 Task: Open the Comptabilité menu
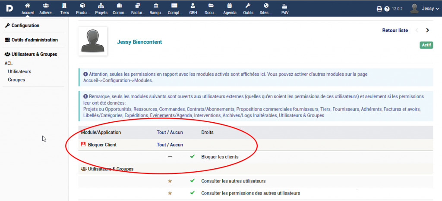tap(175, 9)
